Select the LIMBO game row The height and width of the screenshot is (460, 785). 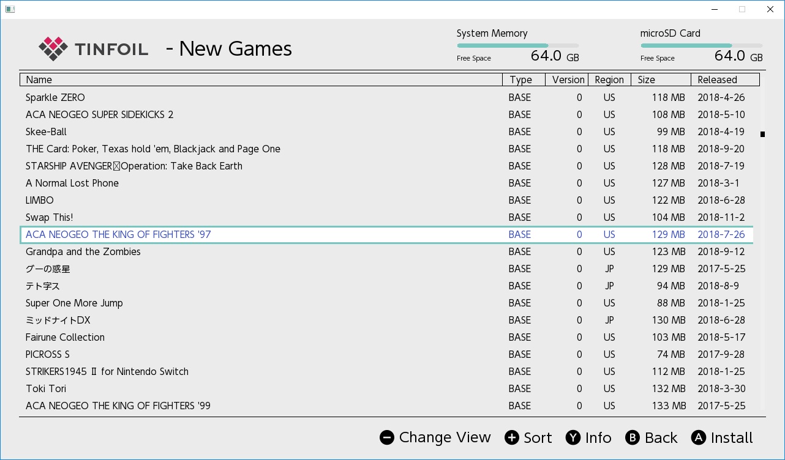point(387,200)
